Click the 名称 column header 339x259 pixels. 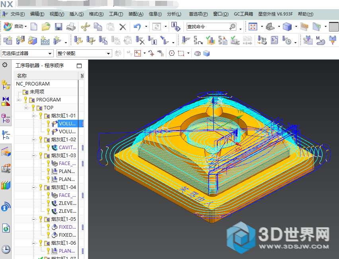(x=21, y=76)
